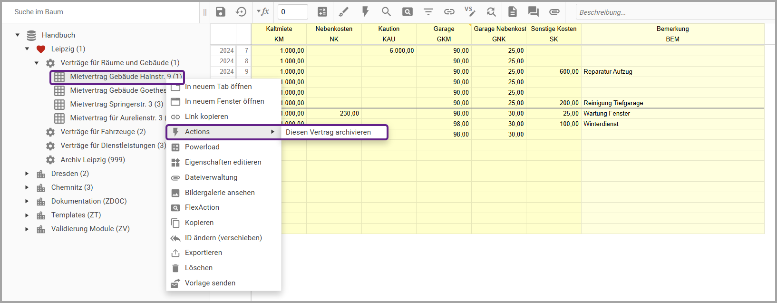Click the restore history icon
The height and width of the screenshot is (303, 777).
pos(241,12)
